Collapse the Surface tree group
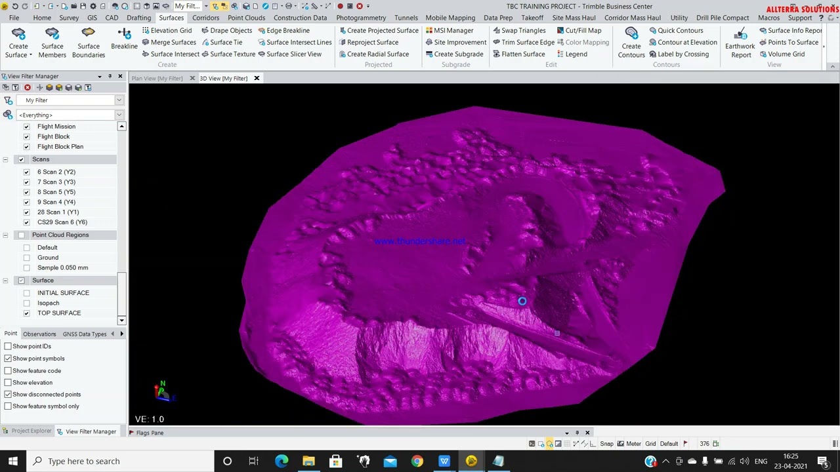The height and width of the screenshot is (472, 840). click(5, 281)
